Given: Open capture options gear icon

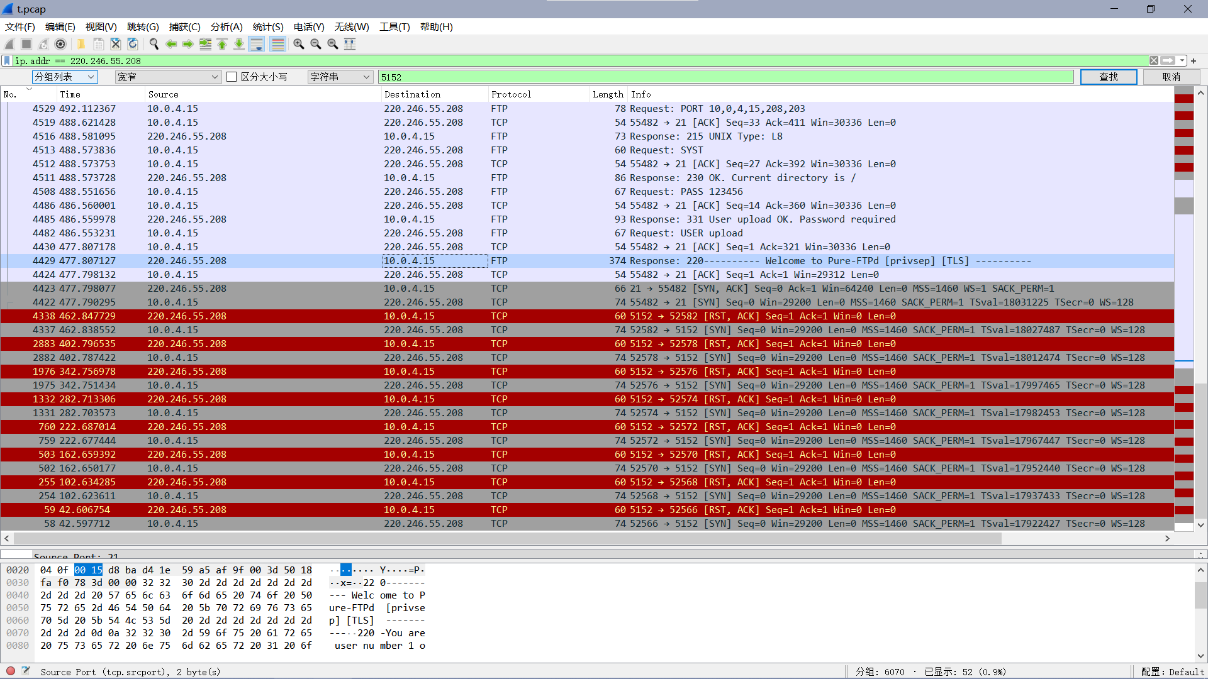Looking at the screenshot, I should [x=60, y=44].
